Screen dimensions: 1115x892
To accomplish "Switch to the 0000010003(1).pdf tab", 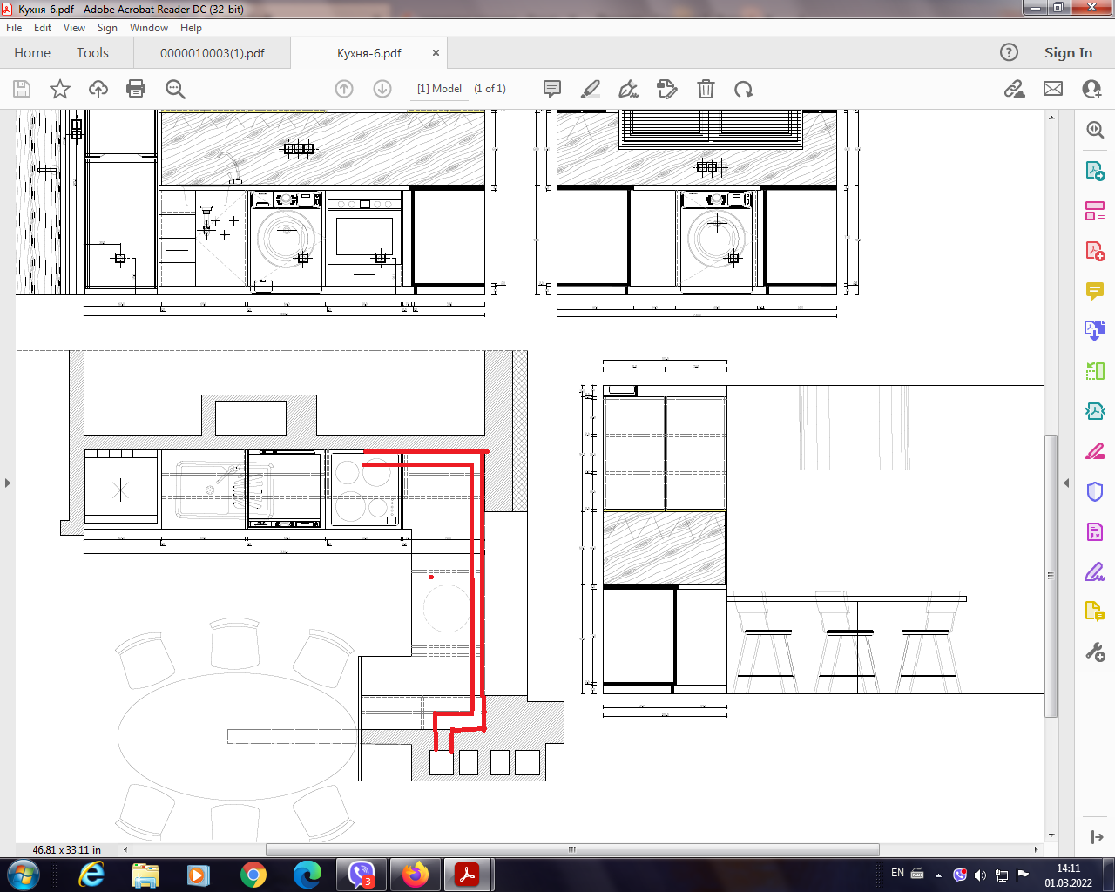I will click(212, 53).
